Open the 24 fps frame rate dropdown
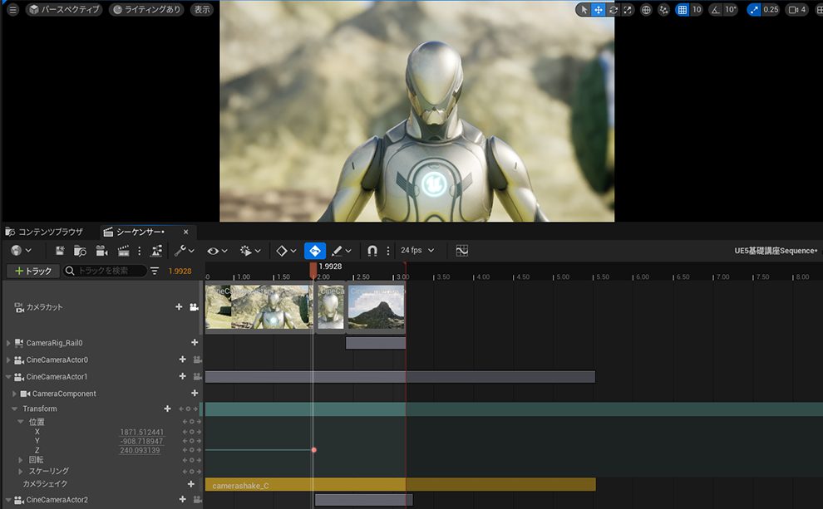 [417, 251]
